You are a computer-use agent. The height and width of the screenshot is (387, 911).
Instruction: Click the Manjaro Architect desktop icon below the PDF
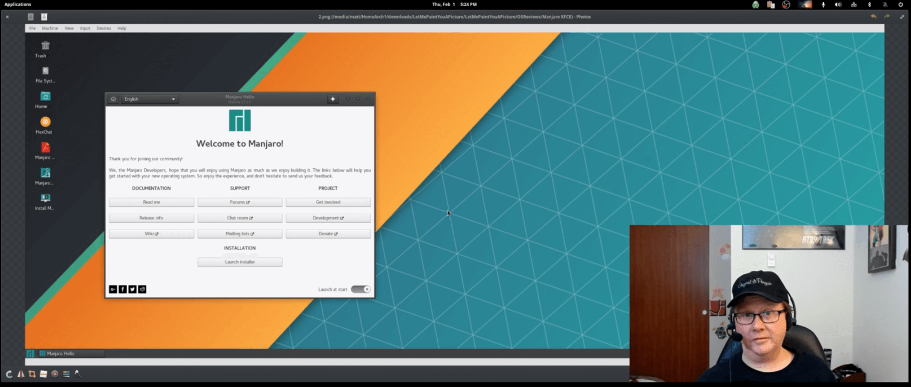(45, 173)
